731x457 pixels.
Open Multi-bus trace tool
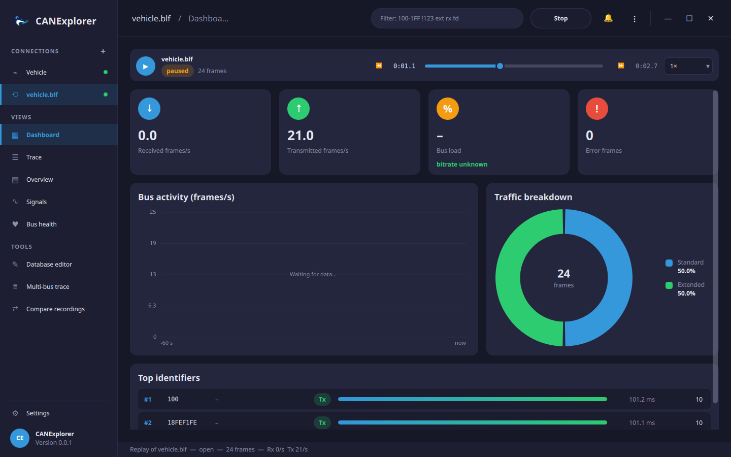pos(59,287)
